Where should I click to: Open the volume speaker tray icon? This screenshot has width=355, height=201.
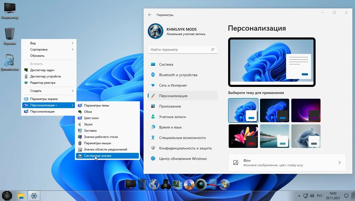[x=312, y=196]
